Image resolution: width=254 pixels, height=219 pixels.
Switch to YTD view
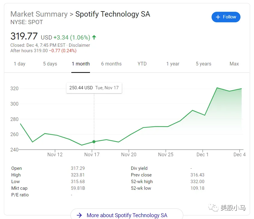142,64
